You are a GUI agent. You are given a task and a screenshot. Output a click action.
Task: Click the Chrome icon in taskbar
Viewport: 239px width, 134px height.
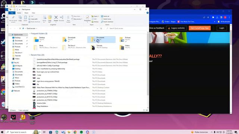pos(75,132)
